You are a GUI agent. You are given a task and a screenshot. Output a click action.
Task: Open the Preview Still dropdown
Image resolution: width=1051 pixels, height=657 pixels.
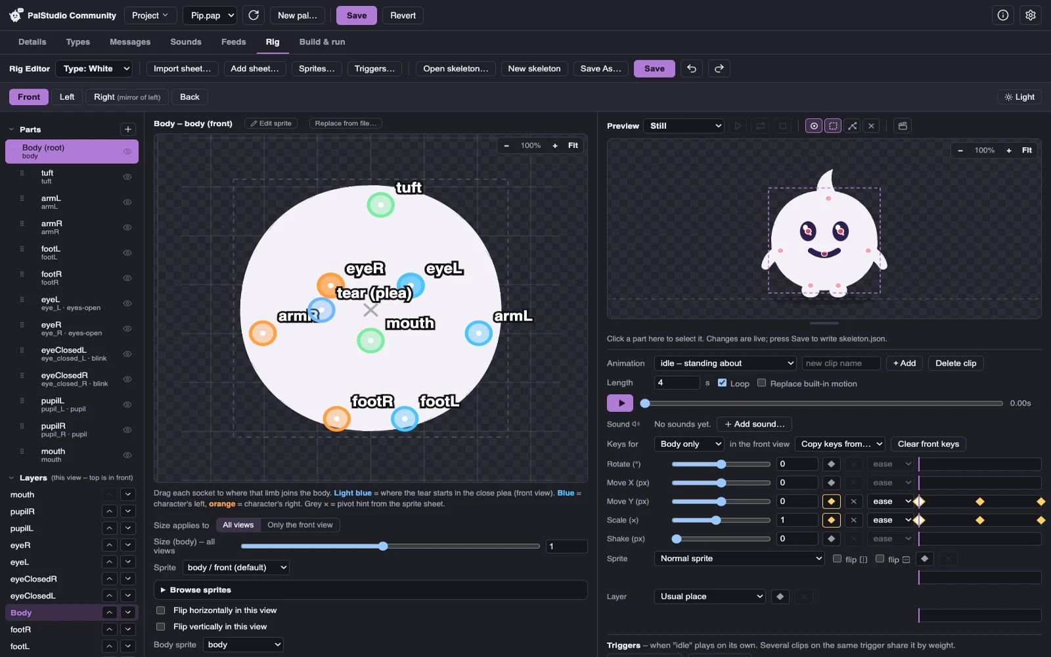pos(683,125)
